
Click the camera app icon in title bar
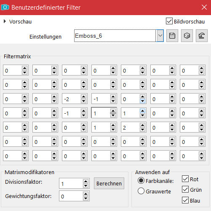point(5,7)
